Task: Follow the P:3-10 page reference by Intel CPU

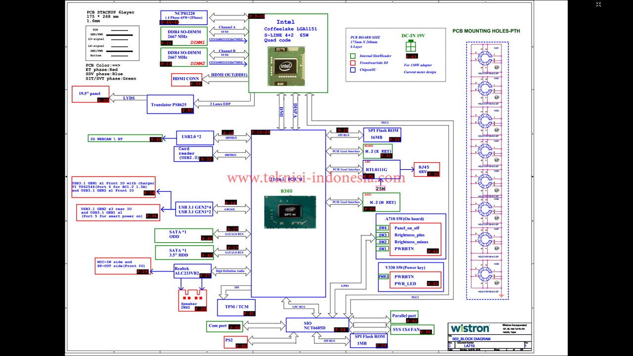Action: (256, 16)
